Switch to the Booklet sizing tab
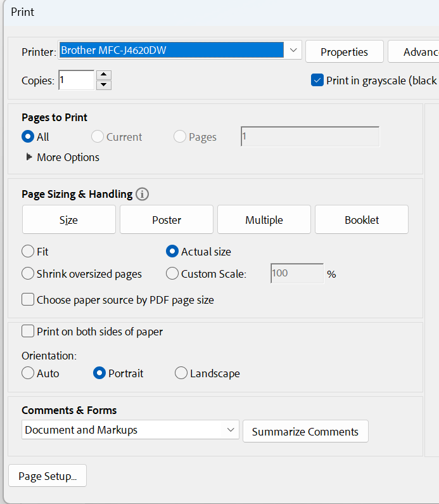This screenshot has height=504, width=439. pyautogui.click(x=362, y=220)
